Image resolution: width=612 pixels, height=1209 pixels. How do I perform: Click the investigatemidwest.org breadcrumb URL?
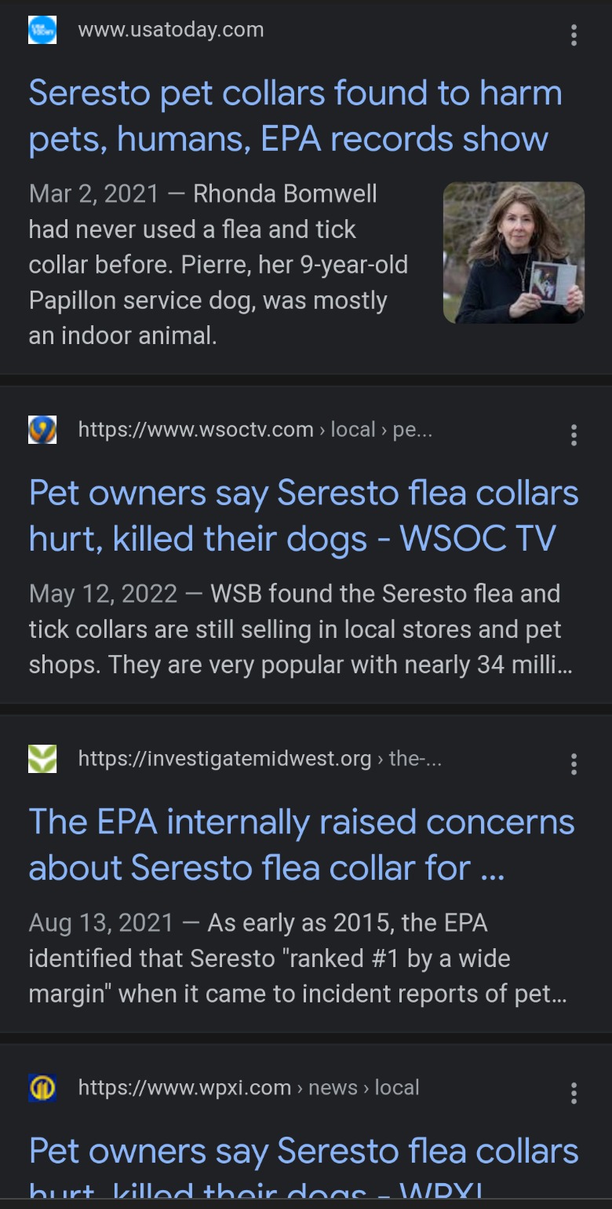coord(260,759)
